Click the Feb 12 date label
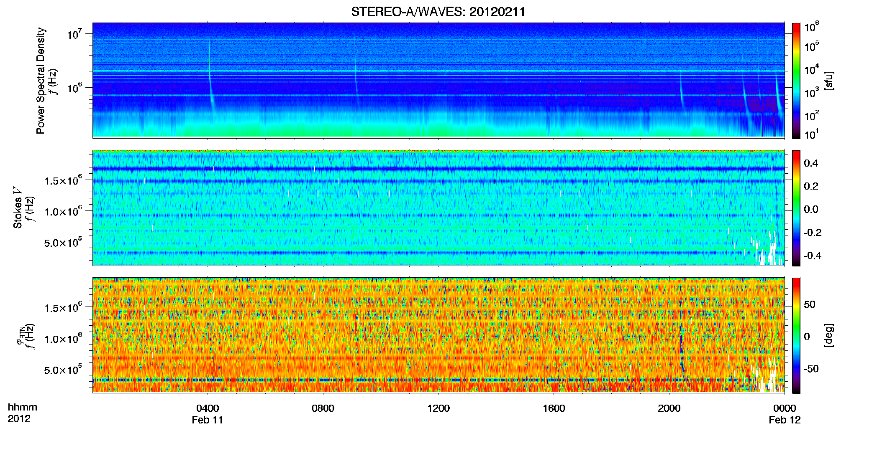The width and height of the screenshot is (877, 451). 785,420
